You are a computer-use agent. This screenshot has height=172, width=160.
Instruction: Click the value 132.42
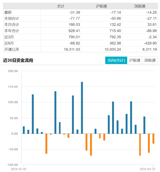coord(115,25)
